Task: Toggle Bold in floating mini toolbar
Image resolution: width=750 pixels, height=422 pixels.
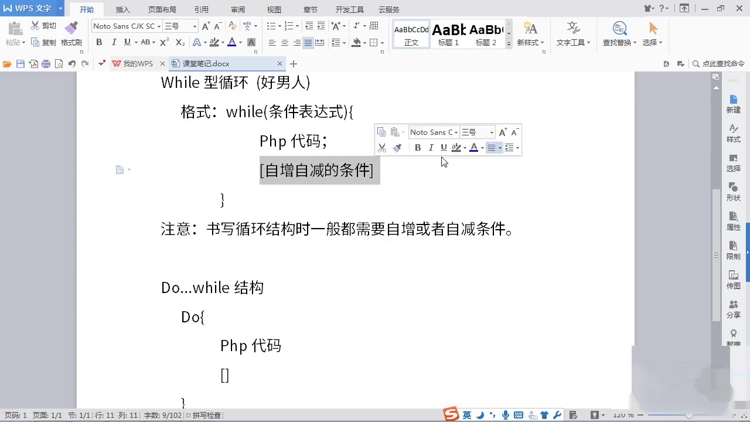Action: pyautogui.click(x=418, y=148)
